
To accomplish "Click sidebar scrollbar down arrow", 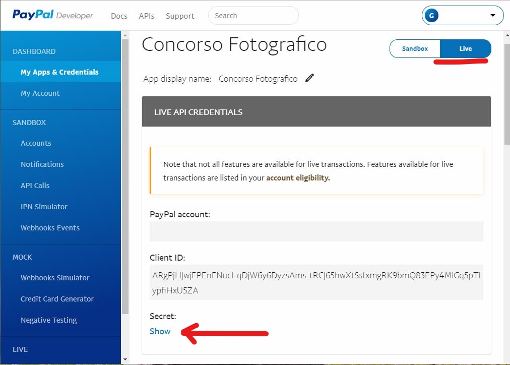I will [x=125, y=359].
